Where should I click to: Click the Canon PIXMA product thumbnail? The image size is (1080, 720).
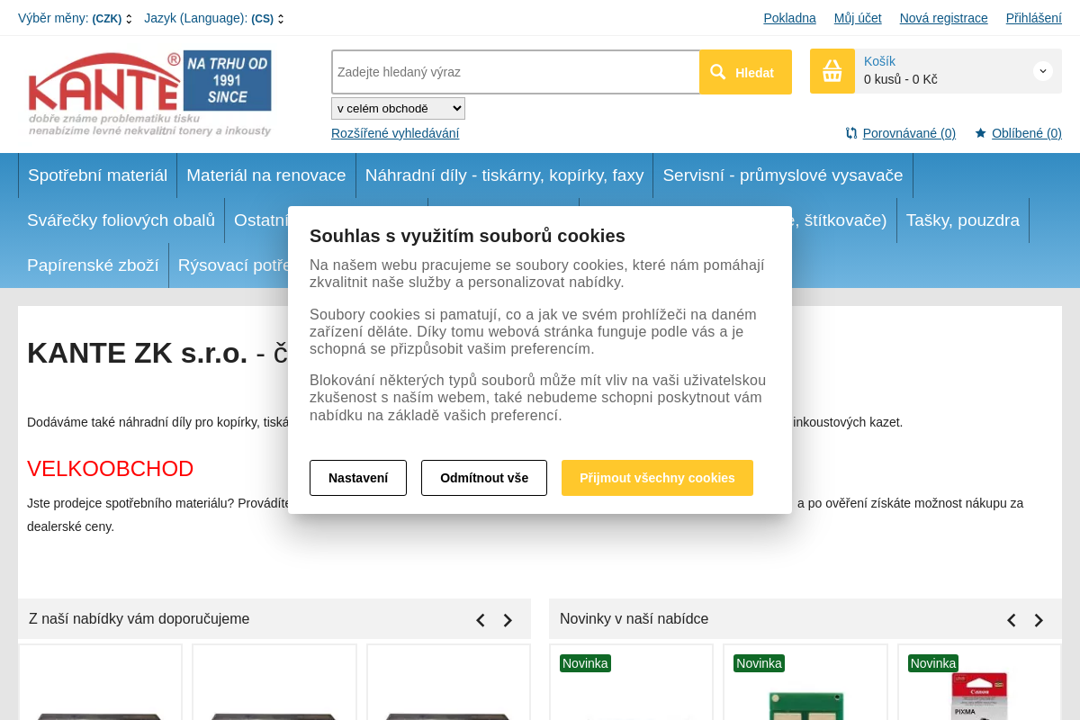pyautogui.click(x=979, y=695)
